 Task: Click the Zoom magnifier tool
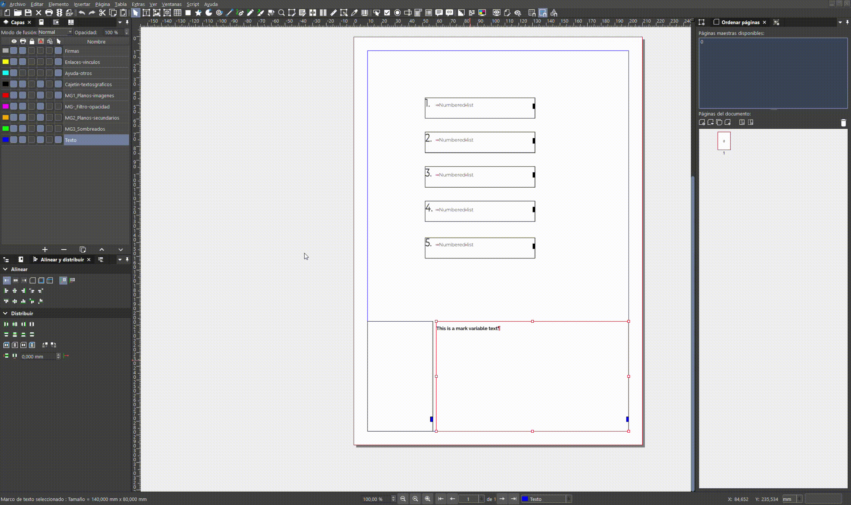281,13
